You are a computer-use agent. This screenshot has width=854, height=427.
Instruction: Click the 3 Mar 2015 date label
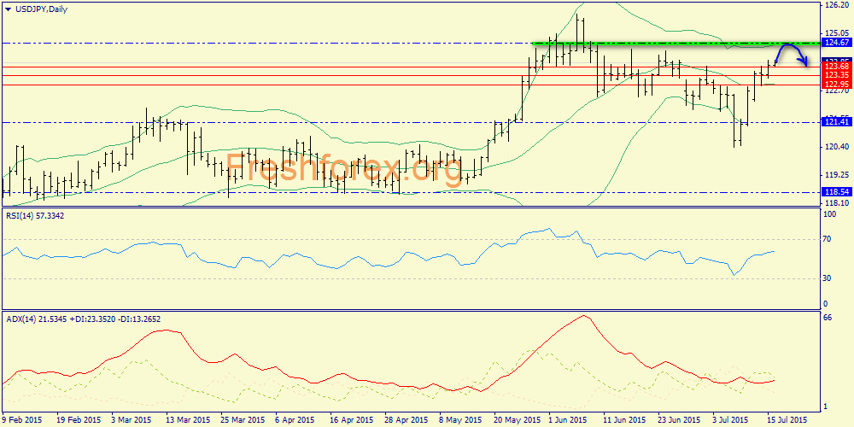click(x=132, y=420)
